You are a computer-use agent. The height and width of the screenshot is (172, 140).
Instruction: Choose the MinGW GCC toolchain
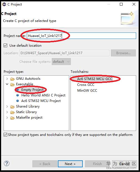[x=87, y=91]
